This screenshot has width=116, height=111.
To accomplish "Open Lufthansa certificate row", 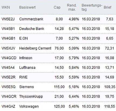I will tap(27, 68).
